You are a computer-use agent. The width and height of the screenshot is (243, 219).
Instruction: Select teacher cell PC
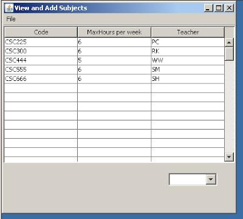pyautogui.click(x=188, y=42)
